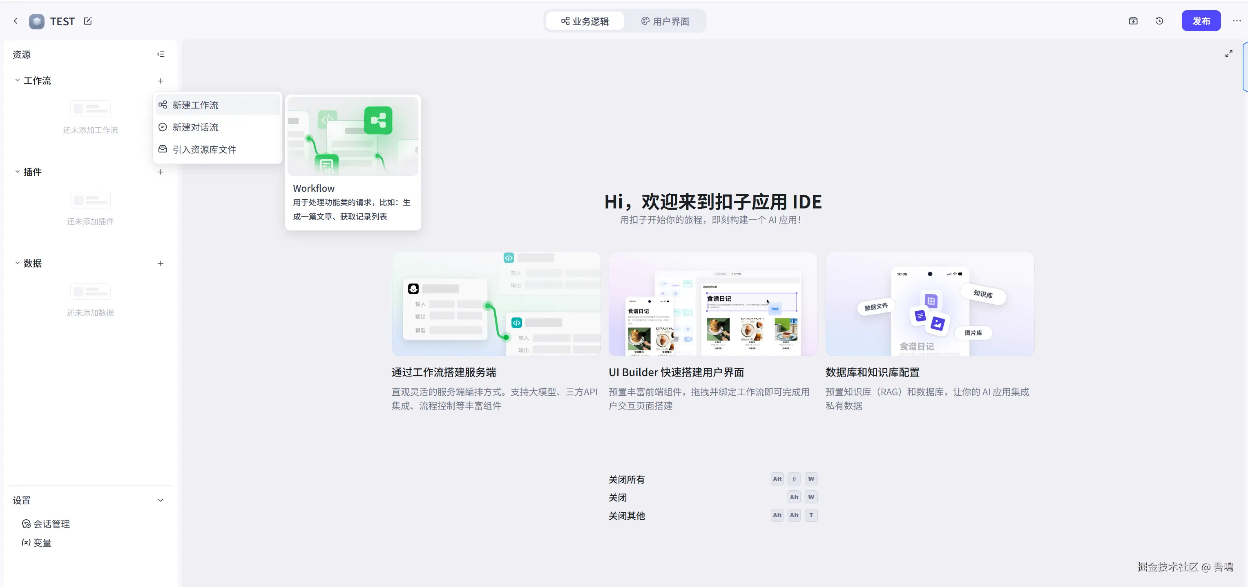This screenshot has width=1248, height=587.
Task: Expand canvas with fullscreen arrows icon
Action: tap(1229, 54)
